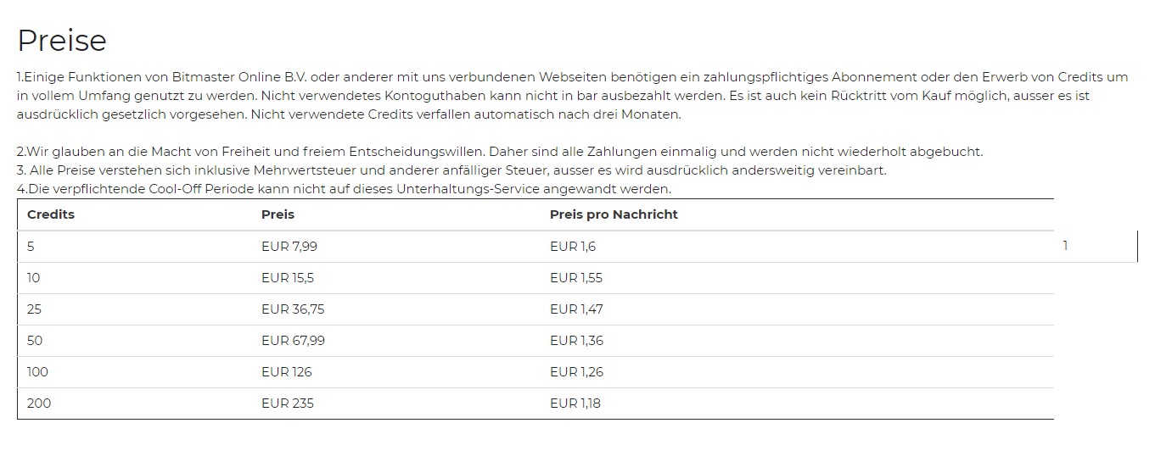The image size is (1172, 462).
Task: Click the EUR 36,75 price cell
Action: point(293,309)
